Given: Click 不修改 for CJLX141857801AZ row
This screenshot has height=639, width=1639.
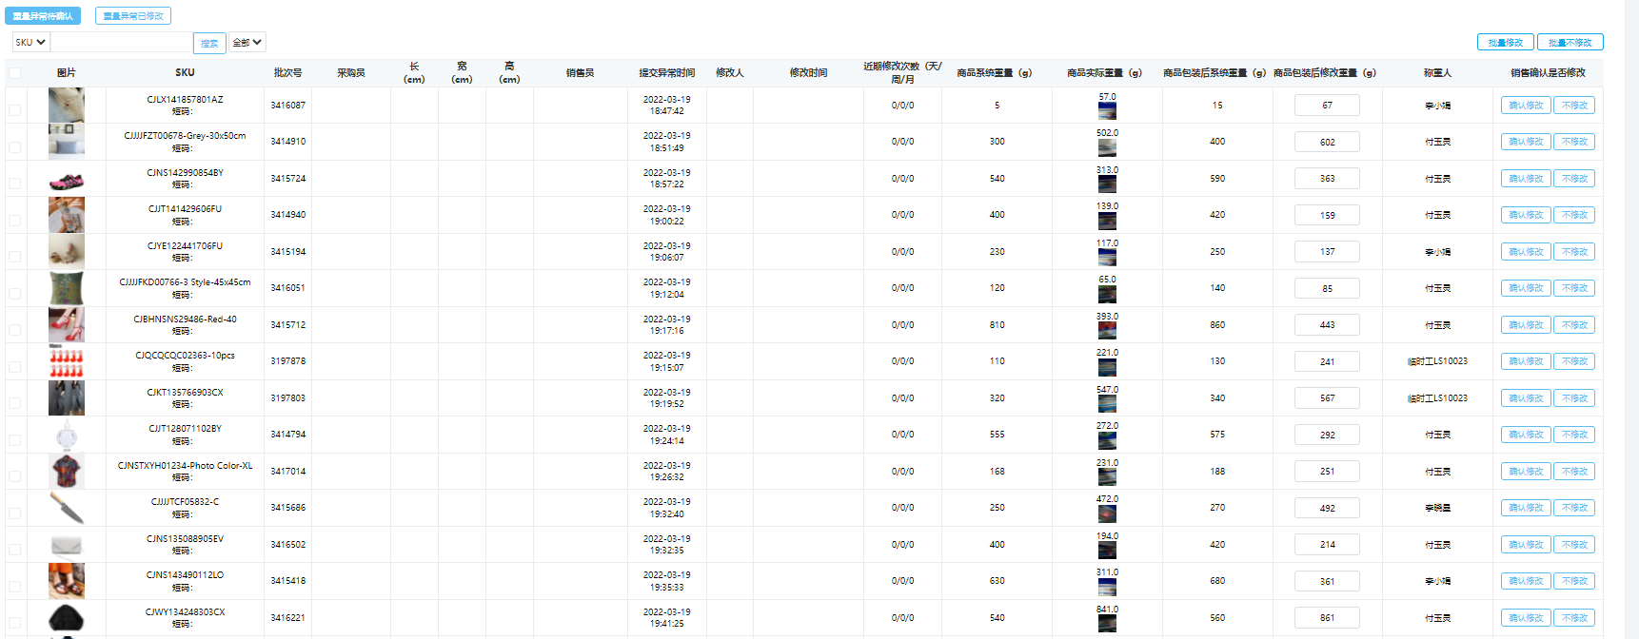Looking at the screenshot, I should tap(1574, 106).
